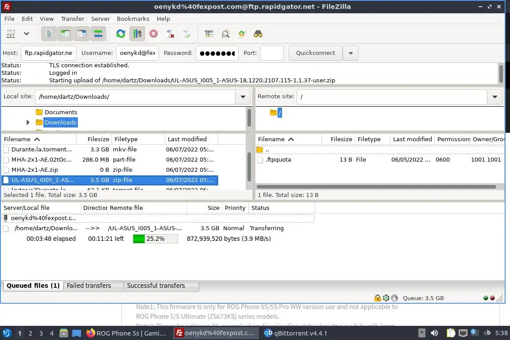Reconnect to the last server
Viewport: 510px width, 340px height.
pos(187,34)
